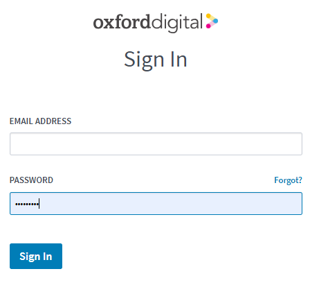Click the bold "oxford" logo word
The image size is (310, 294).
point(122,22)
